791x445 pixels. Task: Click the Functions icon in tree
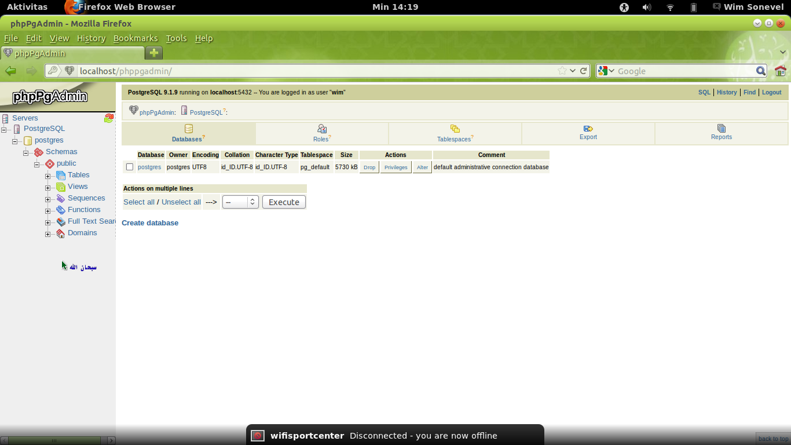tap(61, 210)
